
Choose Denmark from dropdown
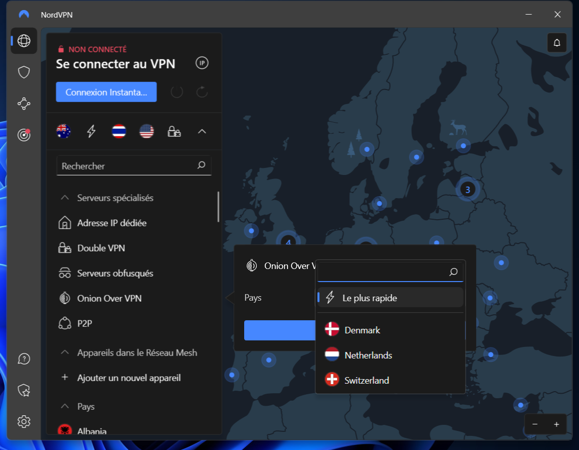click(x=390, y=330)
